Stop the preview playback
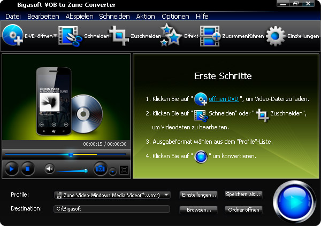This screenshot has height=226, width=321. point(28,169)
